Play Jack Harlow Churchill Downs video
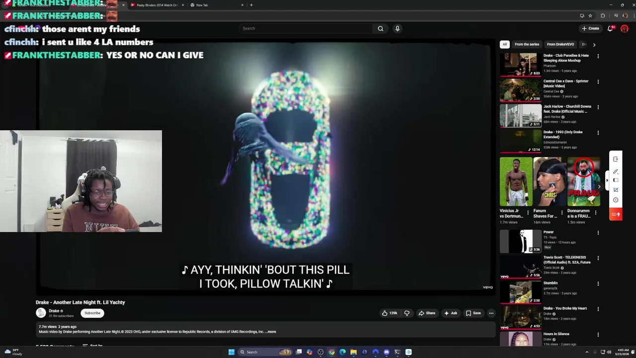Image resolution: width=636 pixels, height=358 pixels. pos(521,115)
